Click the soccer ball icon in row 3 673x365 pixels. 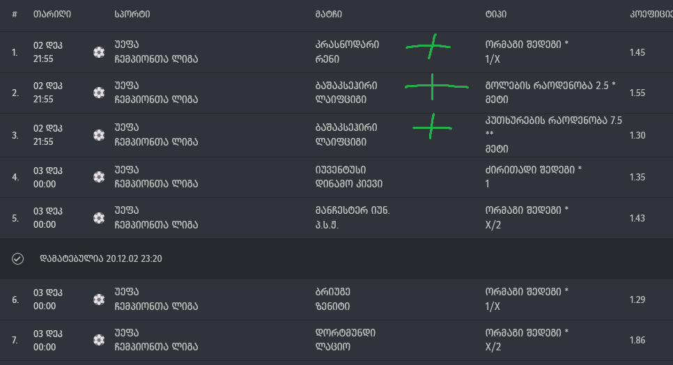tap(99, 135)
